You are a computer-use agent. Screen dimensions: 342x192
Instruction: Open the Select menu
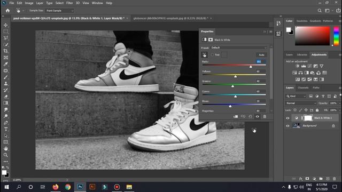coord(59,3)
